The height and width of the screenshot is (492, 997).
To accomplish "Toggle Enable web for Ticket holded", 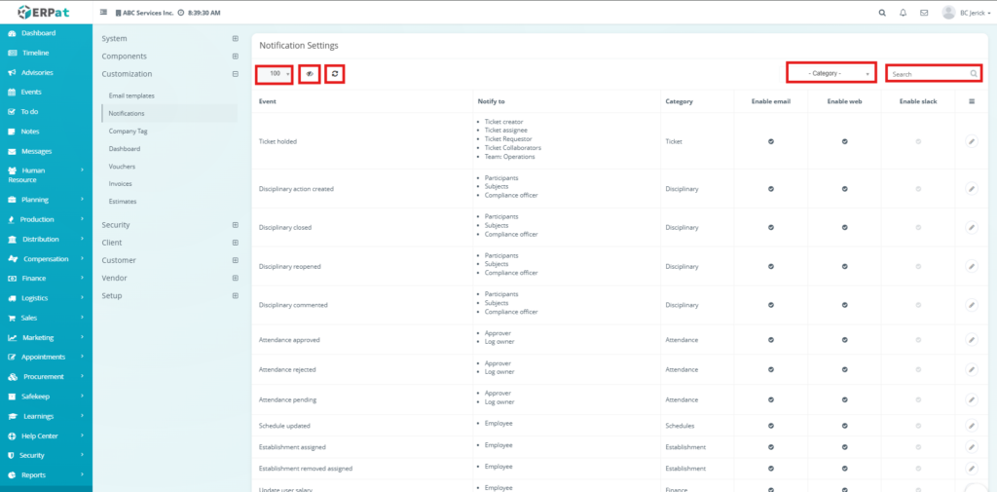I will coord(845,141).
